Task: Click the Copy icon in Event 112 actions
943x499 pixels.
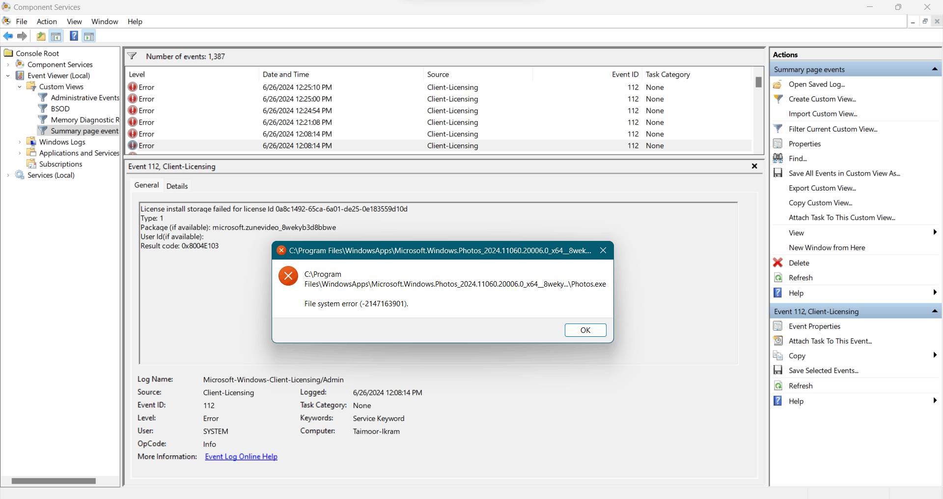Action: (778, 355)
